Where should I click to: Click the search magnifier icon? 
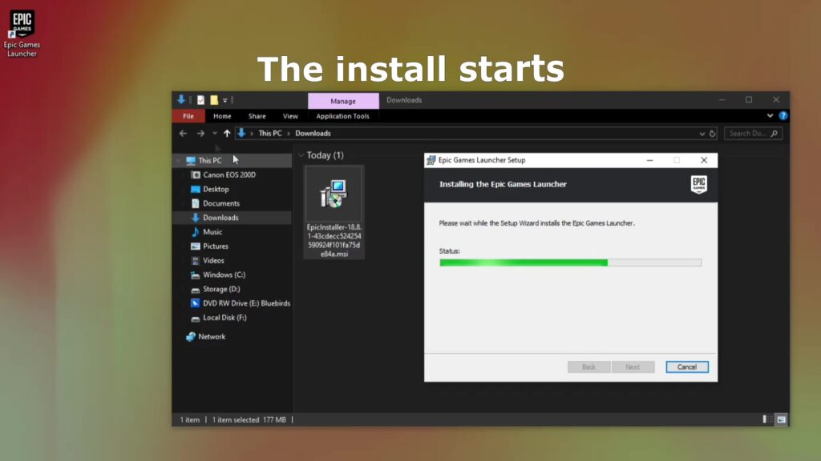[774, 134]
